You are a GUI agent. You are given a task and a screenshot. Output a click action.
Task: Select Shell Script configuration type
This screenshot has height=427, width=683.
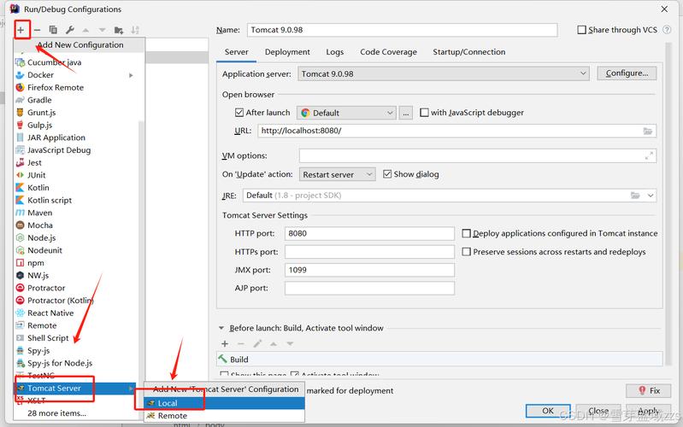pos(48,338)
